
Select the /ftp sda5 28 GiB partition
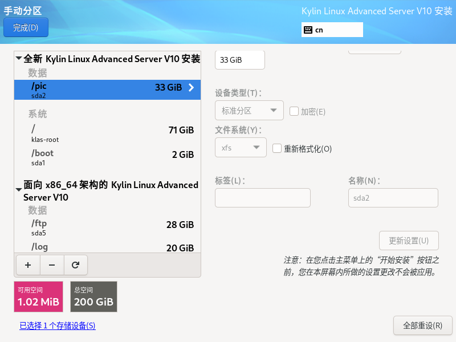coord(107,227)
